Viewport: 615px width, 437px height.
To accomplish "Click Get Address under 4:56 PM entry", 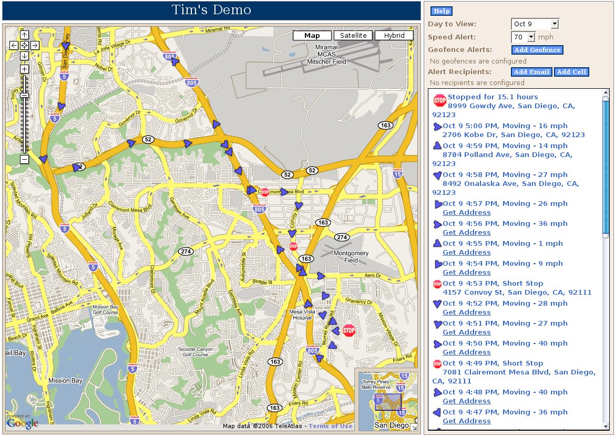I will 466,232.
